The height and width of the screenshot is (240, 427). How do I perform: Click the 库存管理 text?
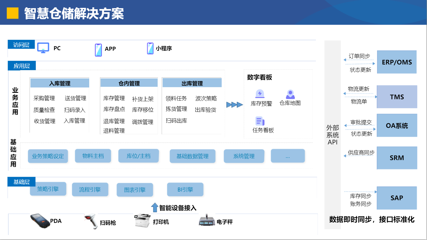tap(114, 98)
